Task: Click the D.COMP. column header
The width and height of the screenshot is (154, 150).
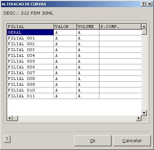Action: point(120,27)
